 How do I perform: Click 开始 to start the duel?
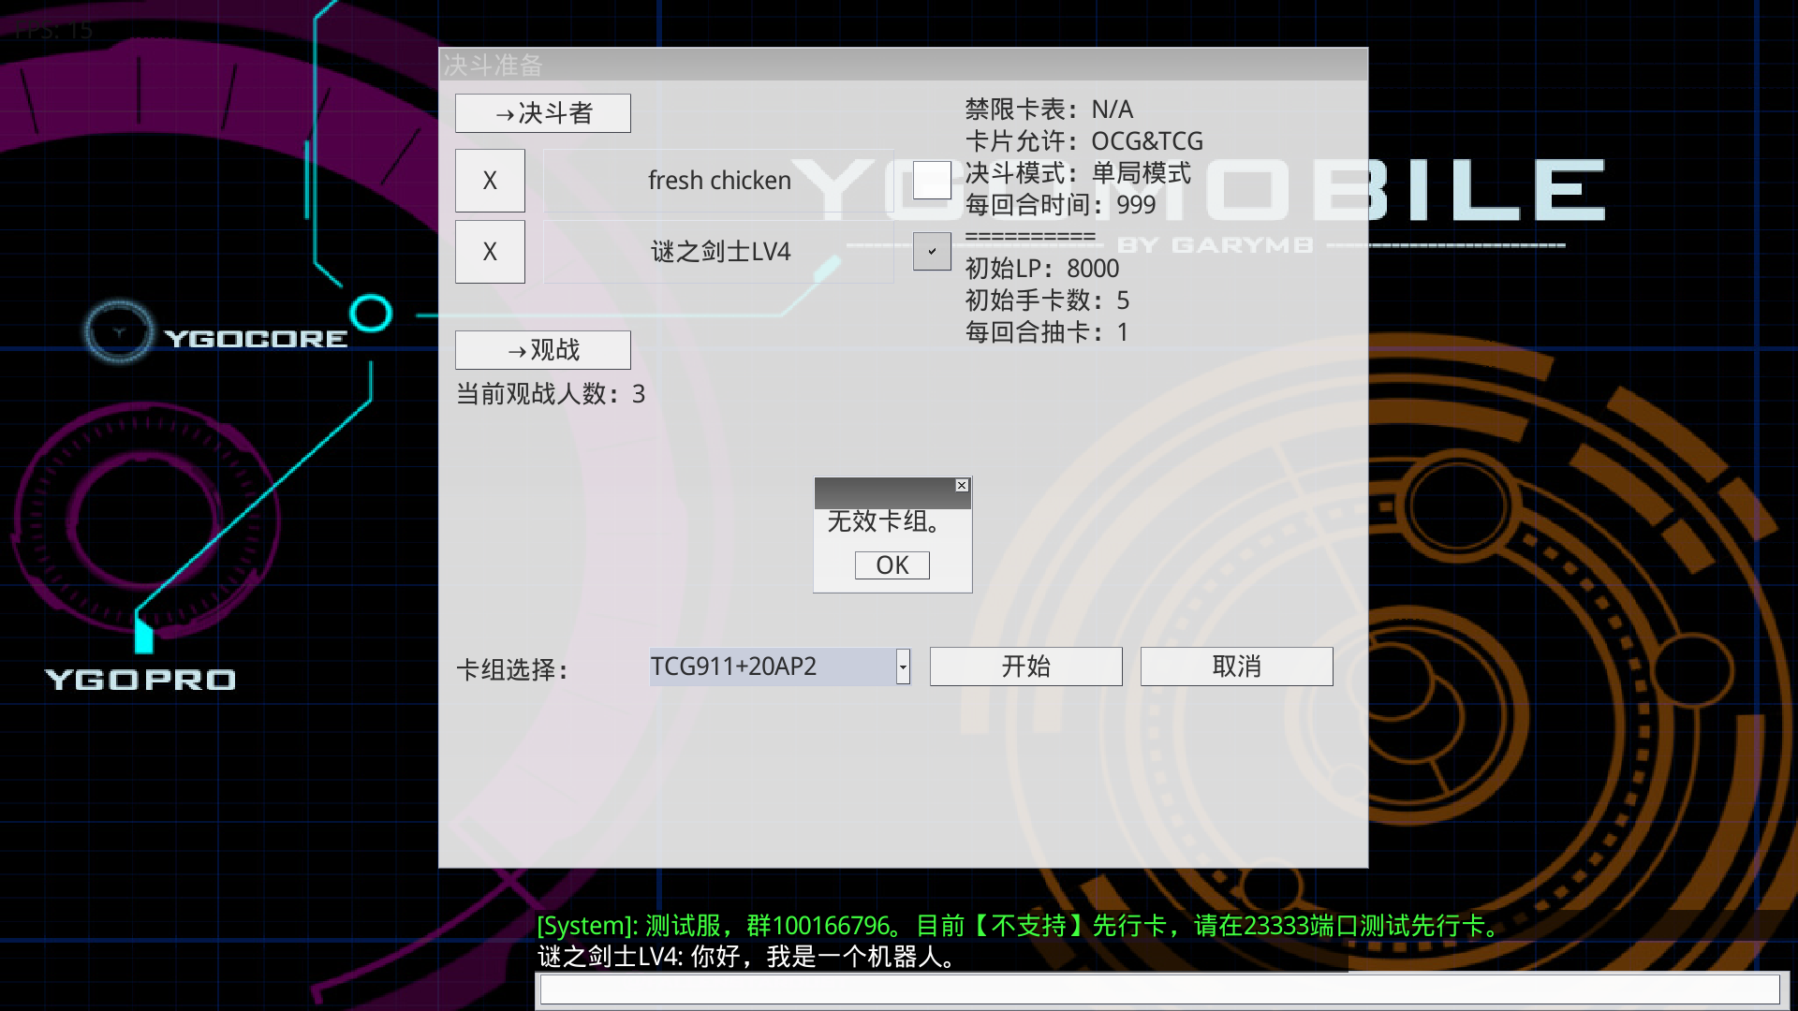[x=1025, y=666]
